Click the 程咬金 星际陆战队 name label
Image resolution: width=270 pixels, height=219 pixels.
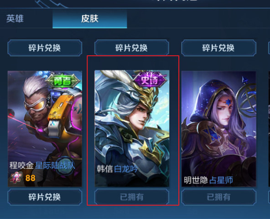point(42,166)
